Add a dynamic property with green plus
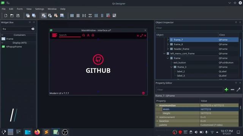Viewport: 243px width, 136px height. click(x=226, y=90)
